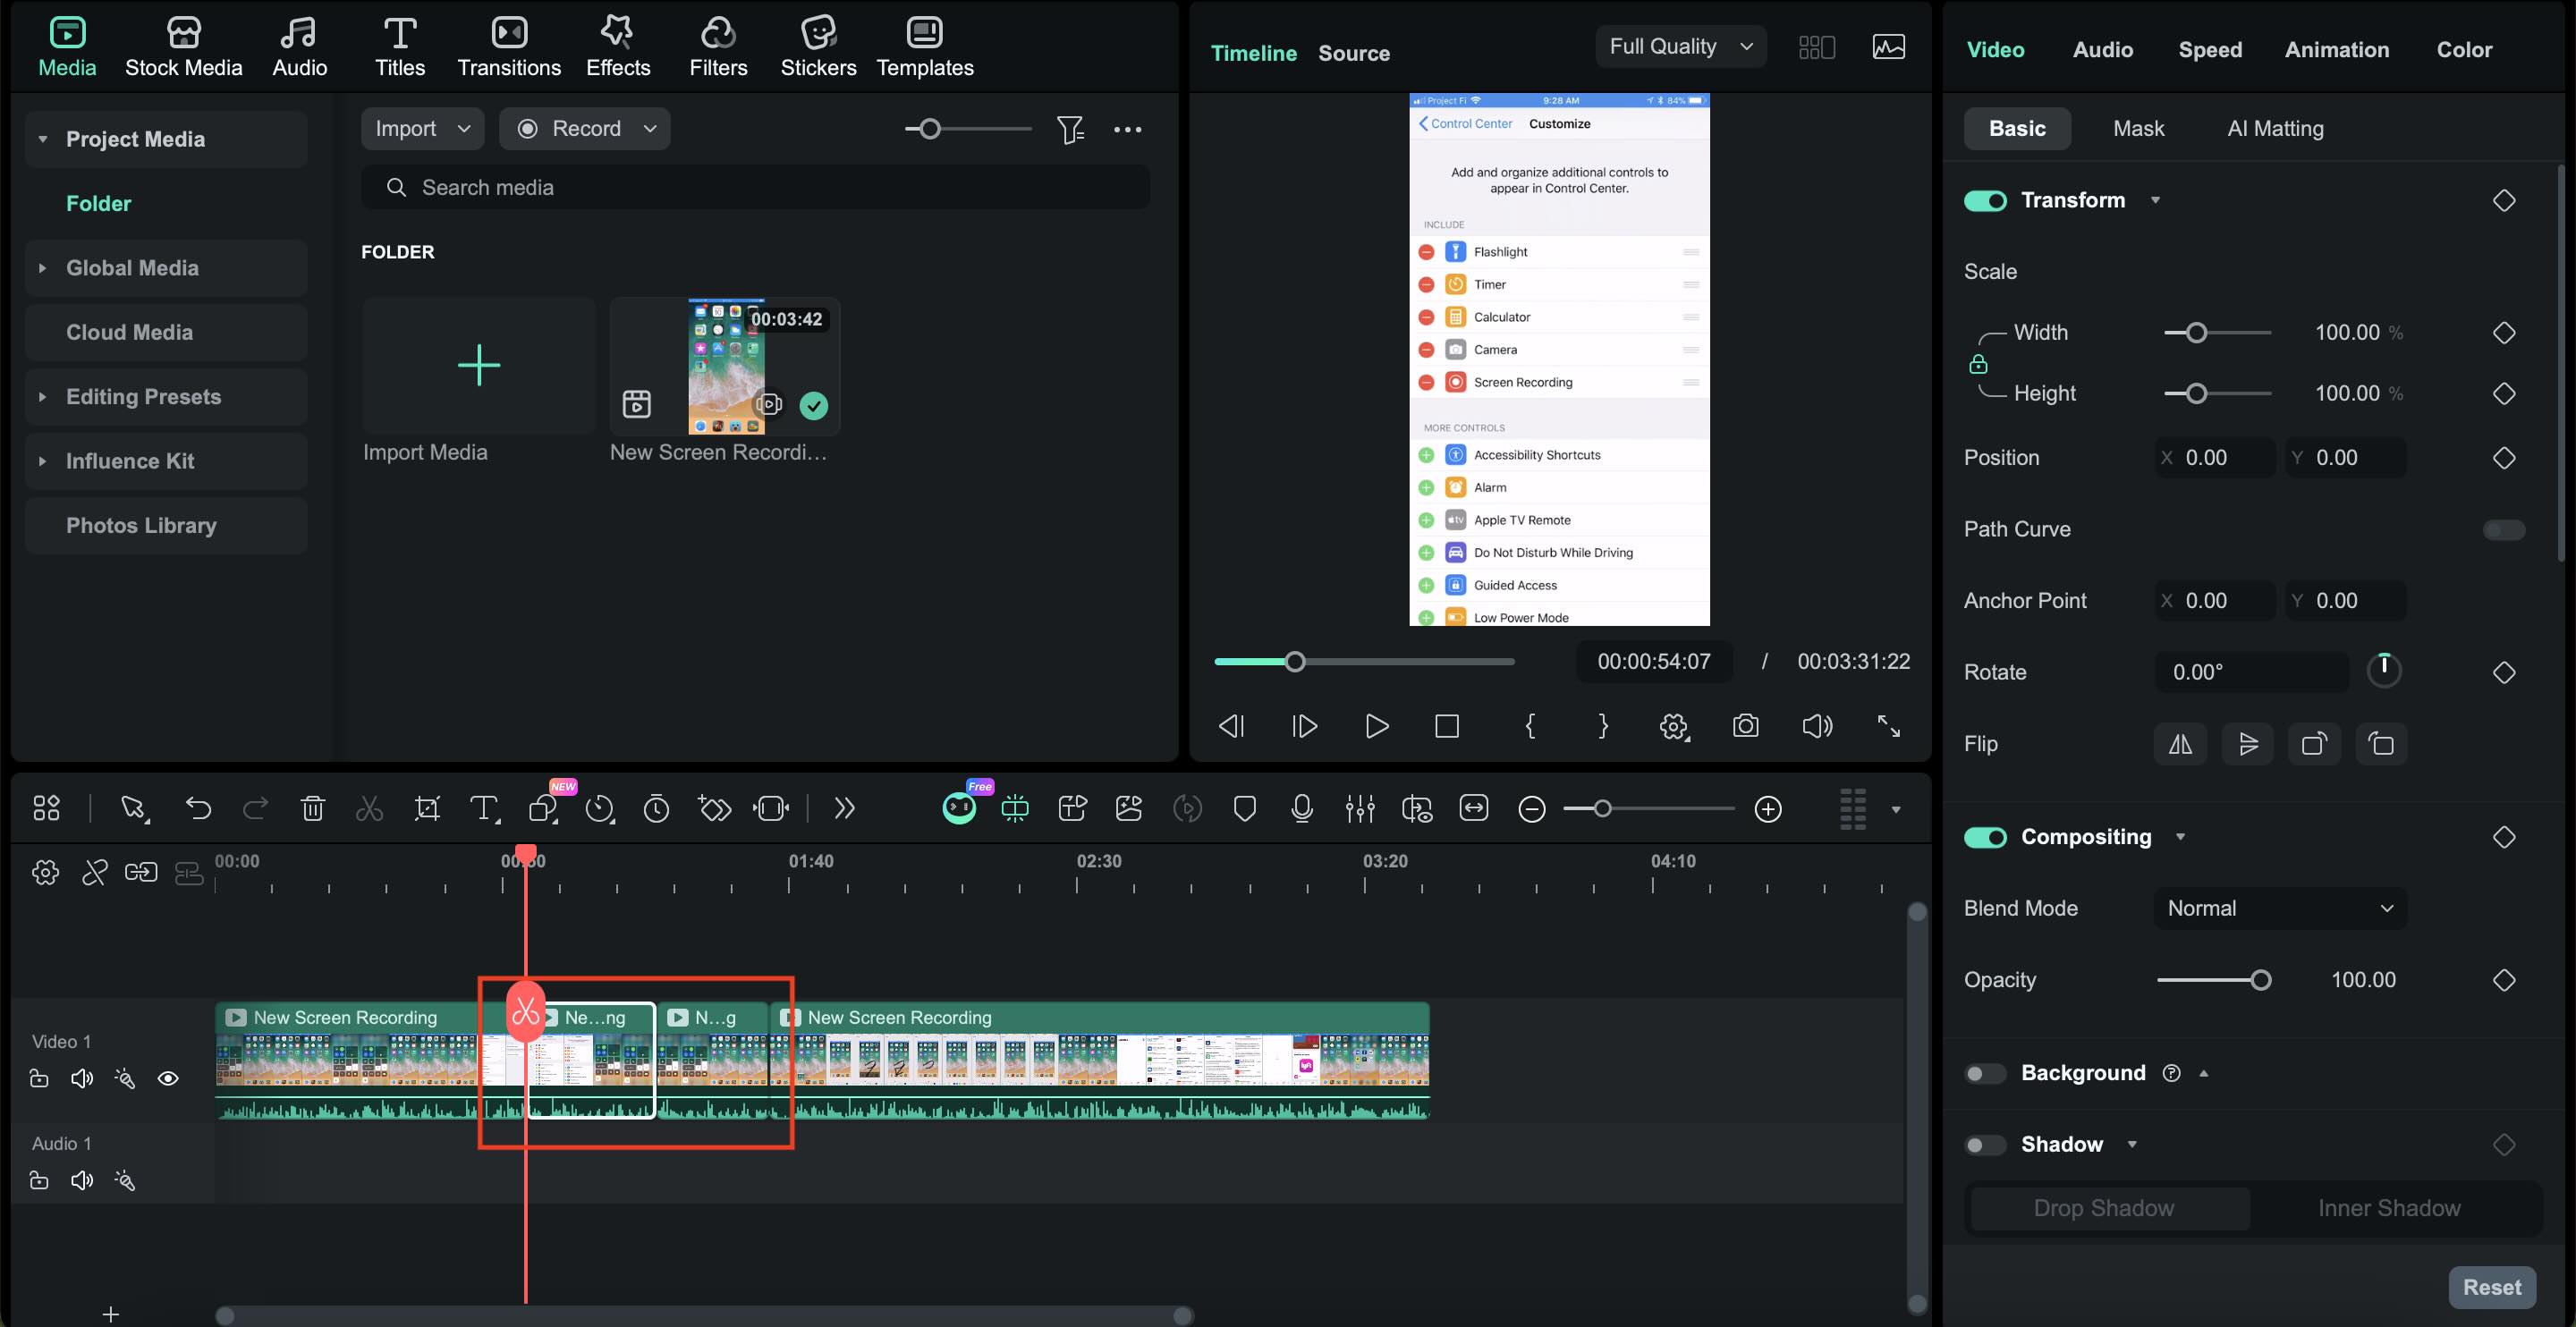Expand the Global Media tree item

pyautogui.click(x=42, y=268)
